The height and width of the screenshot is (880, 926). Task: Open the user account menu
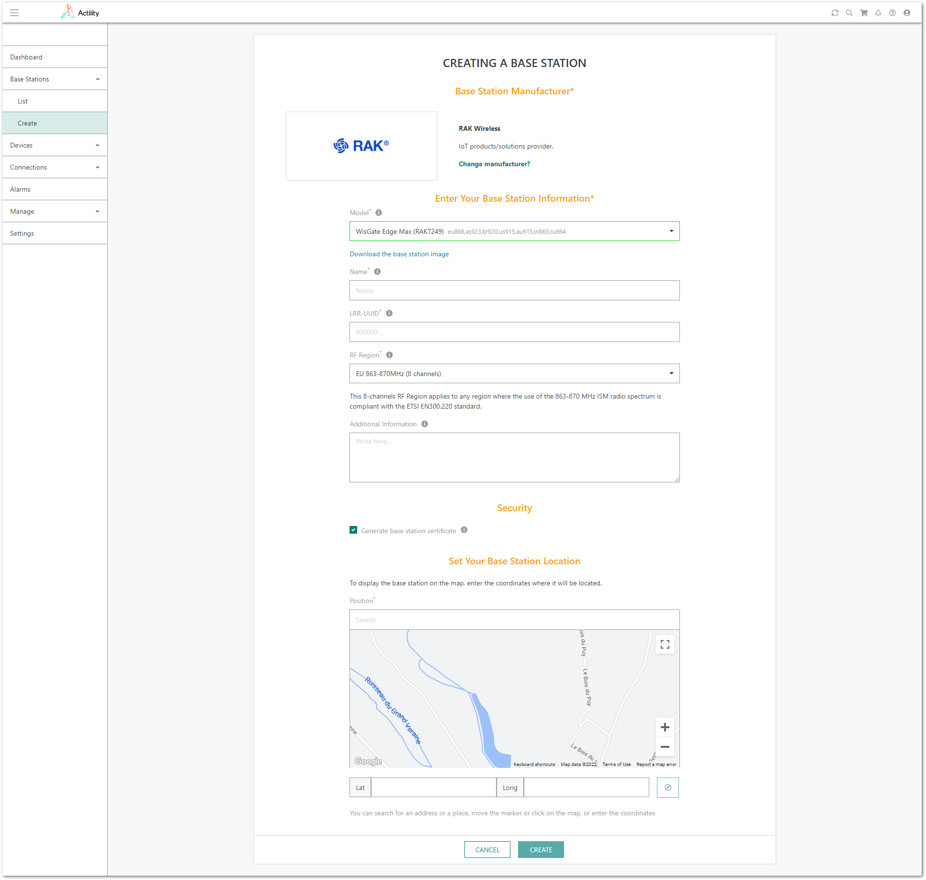(x=906, y=12)
